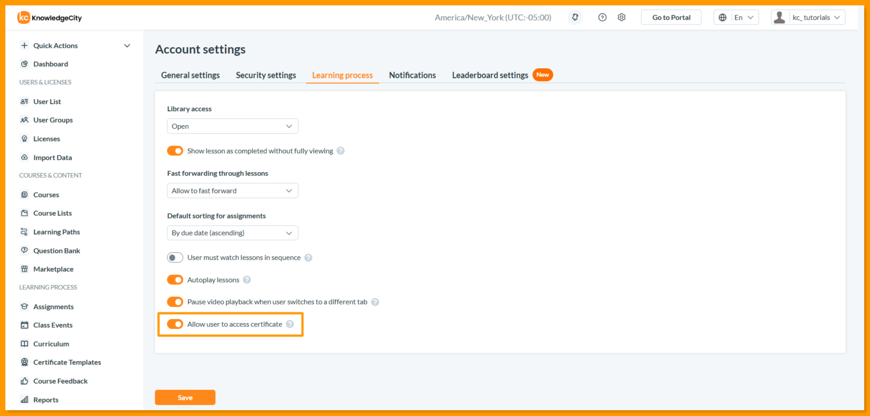870x416 pixels.
Task: Click the settings gear icon in header
Action: point(622,17)
